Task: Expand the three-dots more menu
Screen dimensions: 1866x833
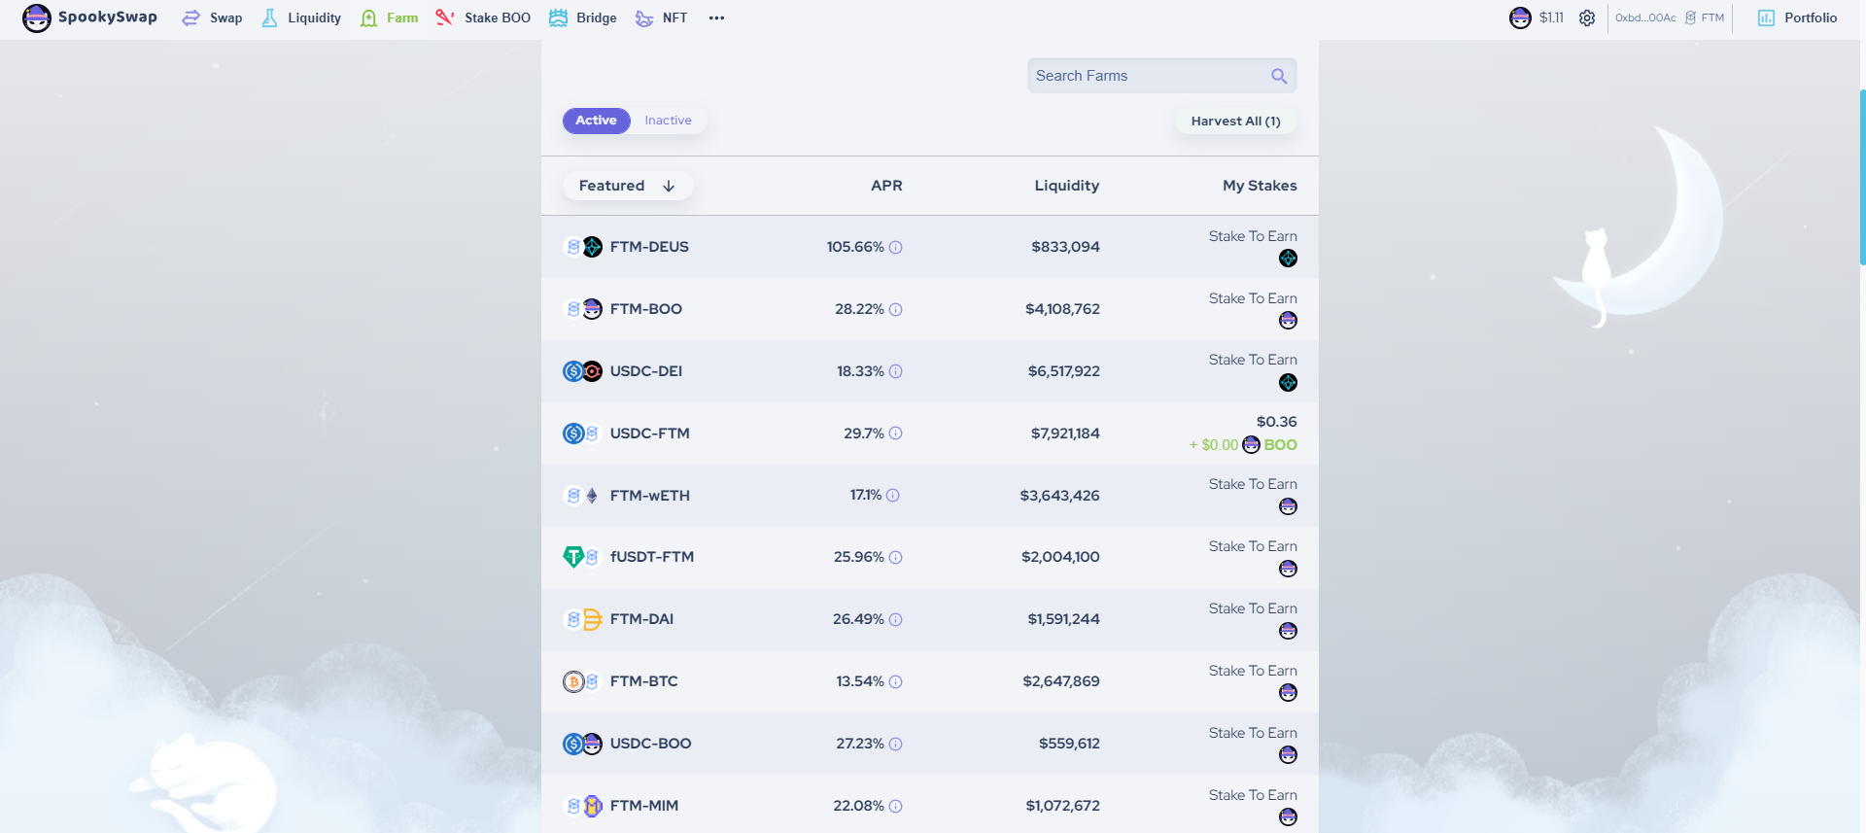Action: coord(716,17)
